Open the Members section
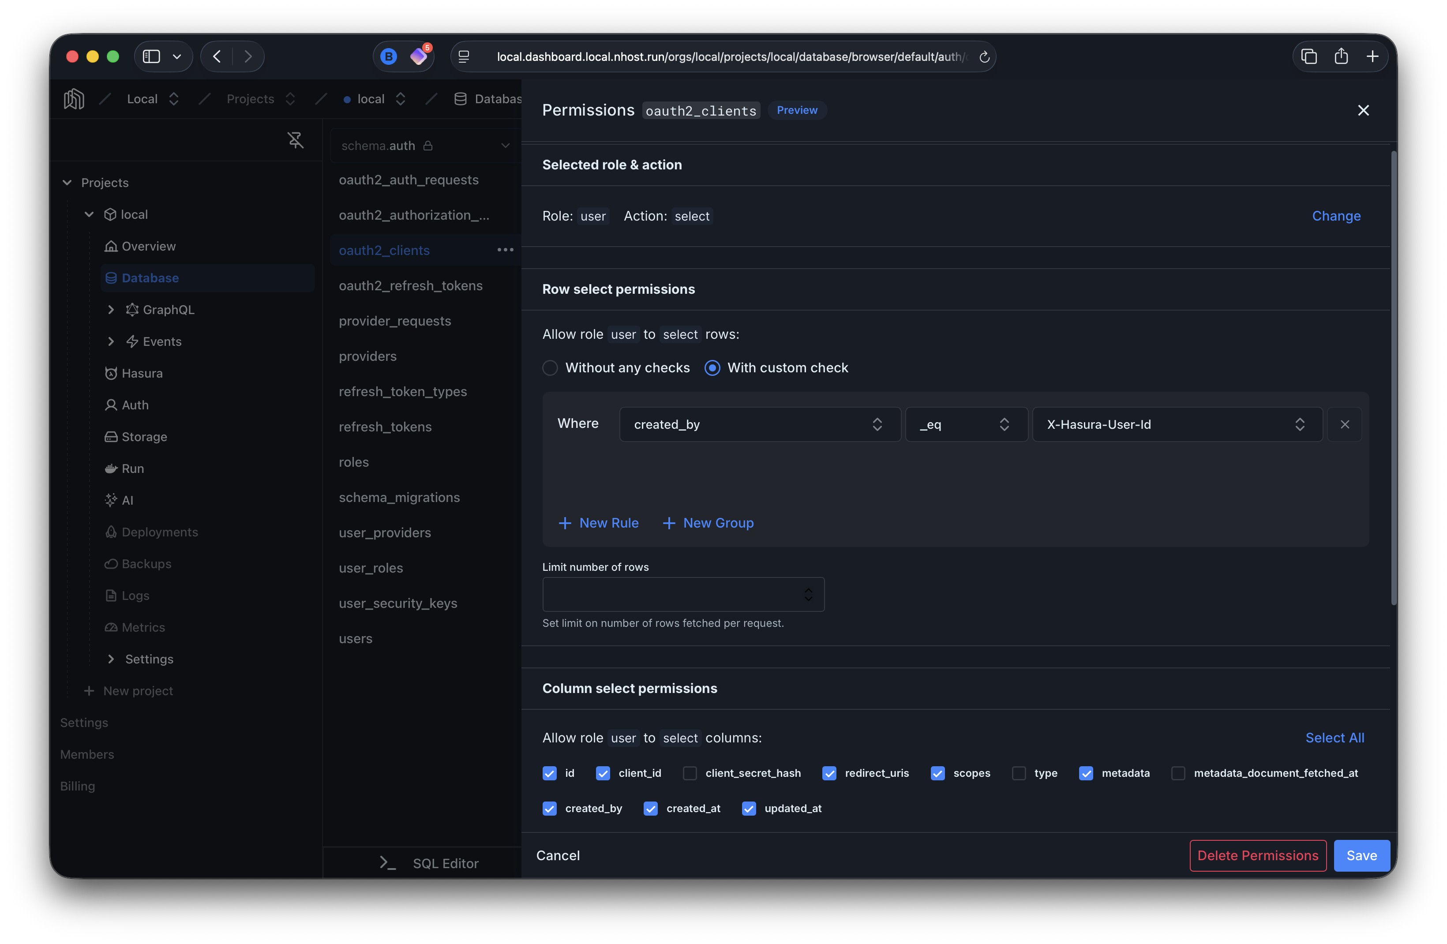The image size is (1447, 944). [87, 754]
